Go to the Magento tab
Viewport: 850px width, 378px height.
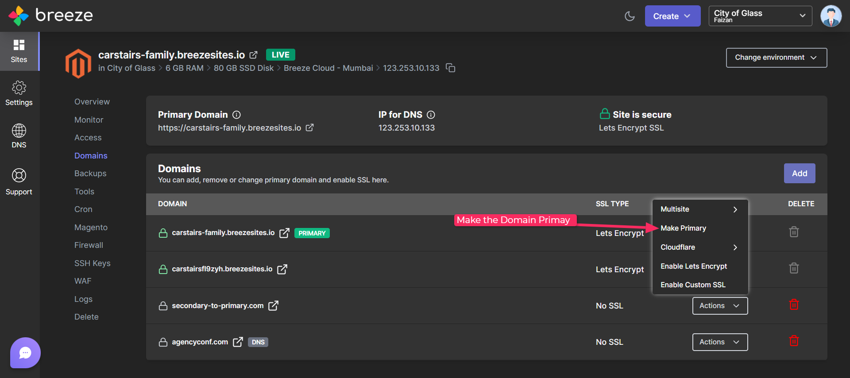[91, 228]
